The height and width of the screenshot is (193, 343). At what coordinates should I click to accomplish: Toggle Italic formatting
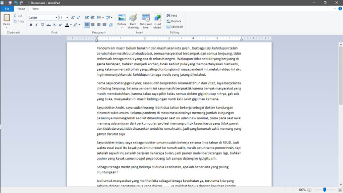pyautogui.click(x=36, y=25)
